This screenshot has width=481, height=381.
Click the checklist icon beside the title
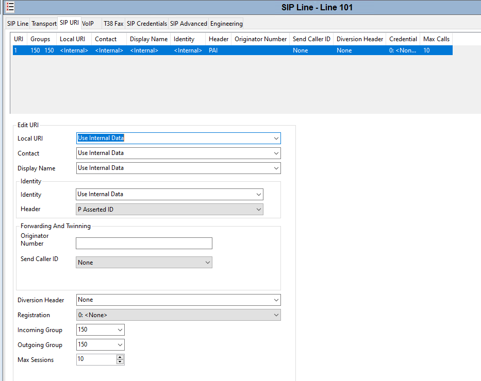[x=10, y=7]
